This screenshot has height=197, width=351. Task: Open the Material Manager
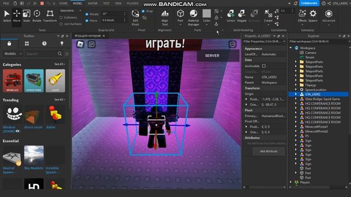coord(194,18)
